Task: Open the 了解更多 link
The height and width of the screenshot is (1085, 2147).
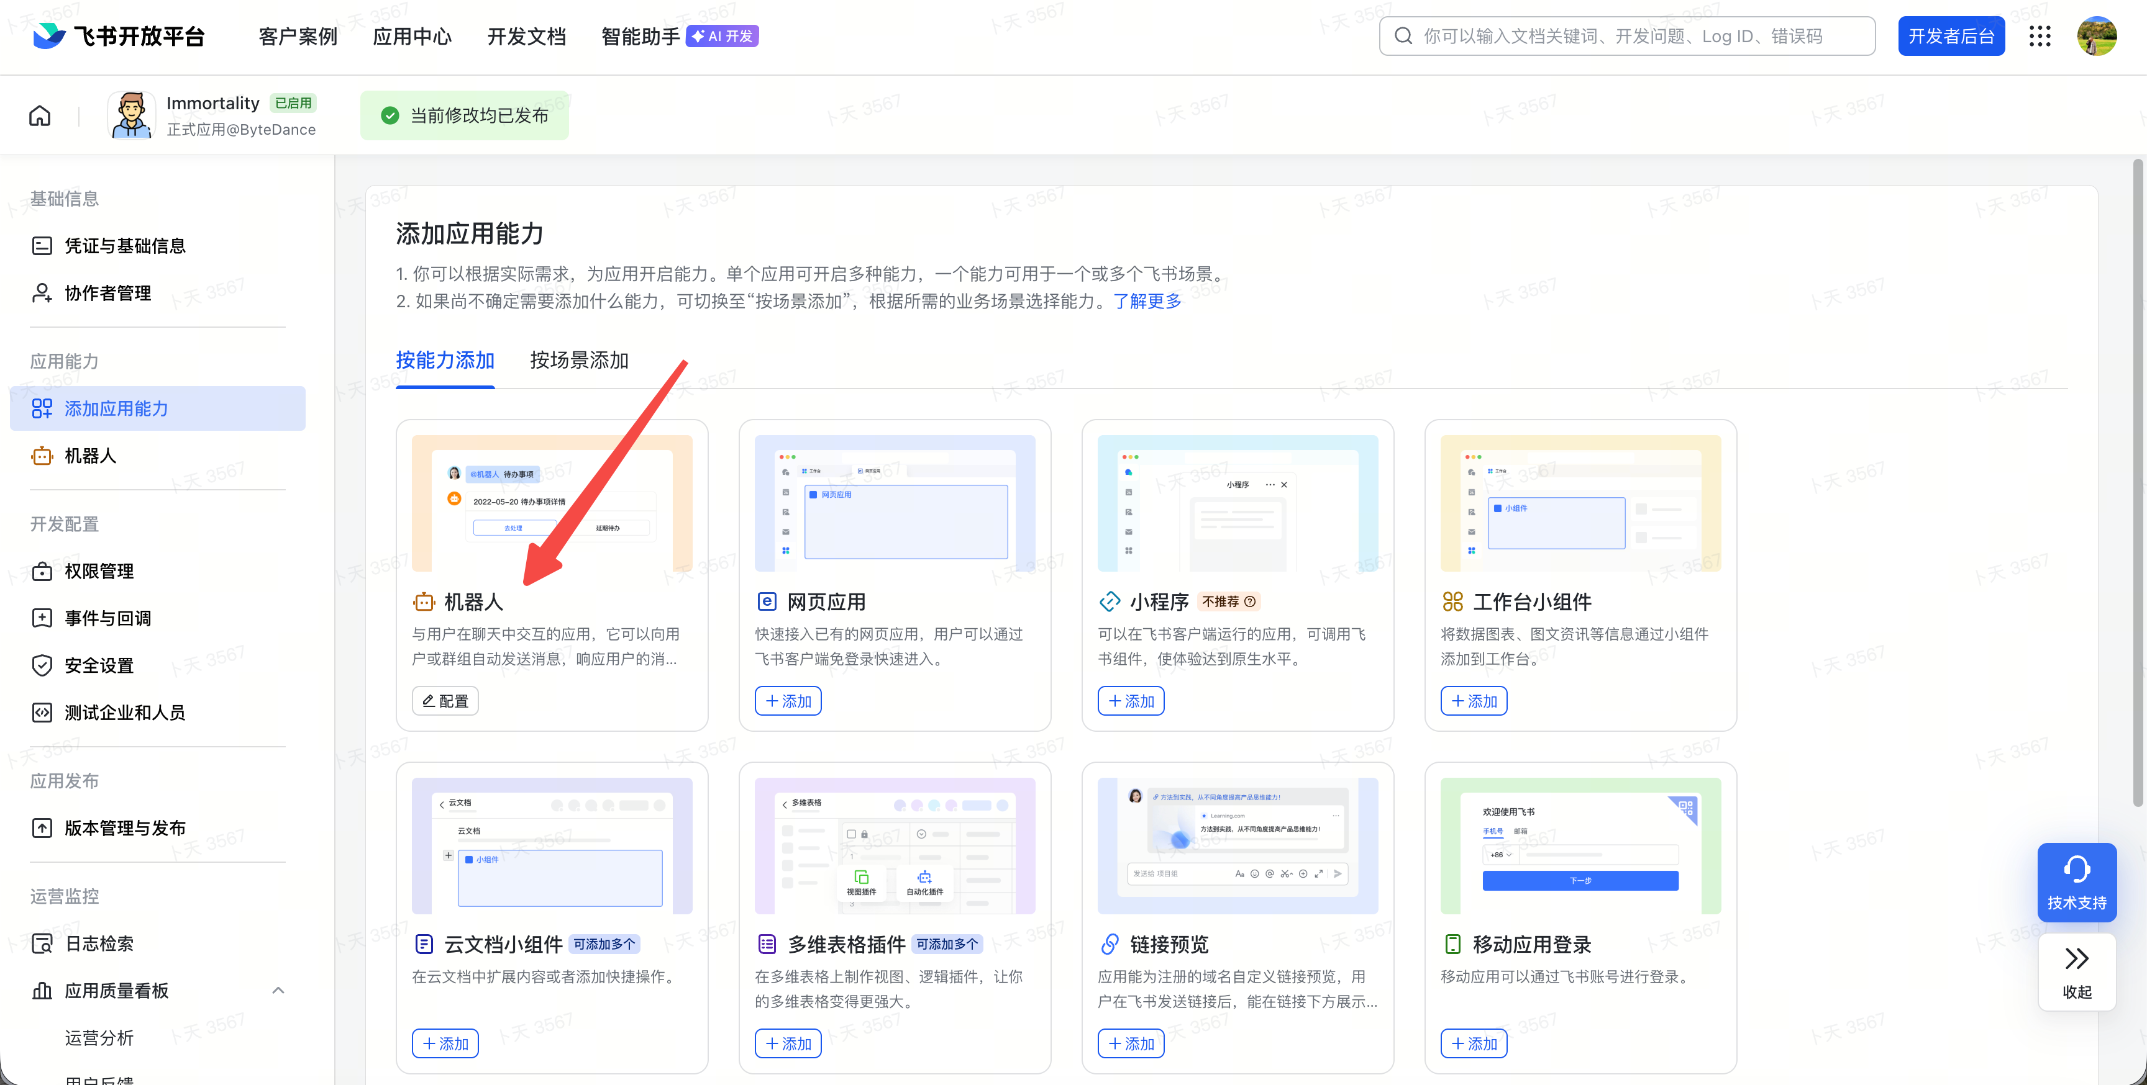Action: (x=1147, y=302)
